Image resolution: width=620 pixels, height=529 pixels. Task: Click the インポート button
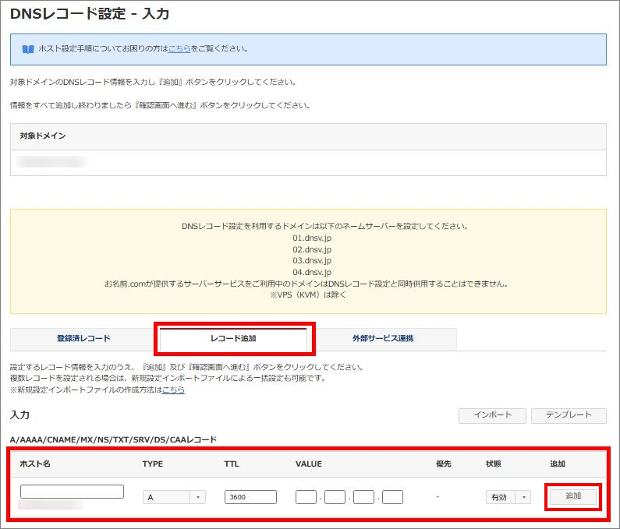pyautogui.click(x=492, y=415)
